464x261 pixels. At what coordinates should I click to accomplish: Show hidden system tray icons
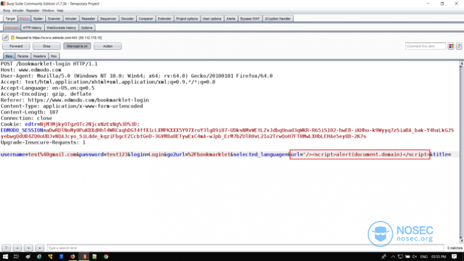393,256
